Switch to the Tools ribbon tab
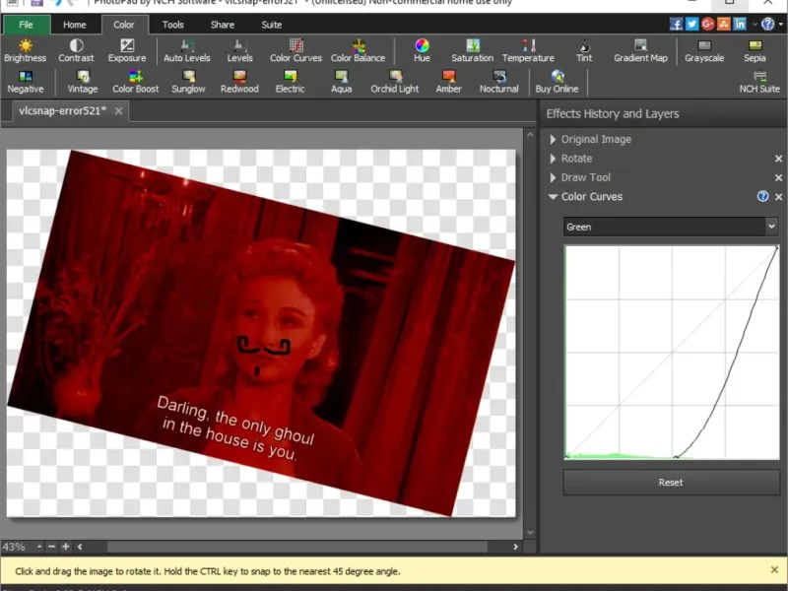Image resolution: width=788 pixels, height=591 pixels. coord(172,25)
